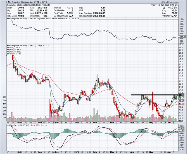Viewport: 190px width, 154px height.
Task: Click the Last Earnings date 2026-05-05
Action: tap(99, 13)
